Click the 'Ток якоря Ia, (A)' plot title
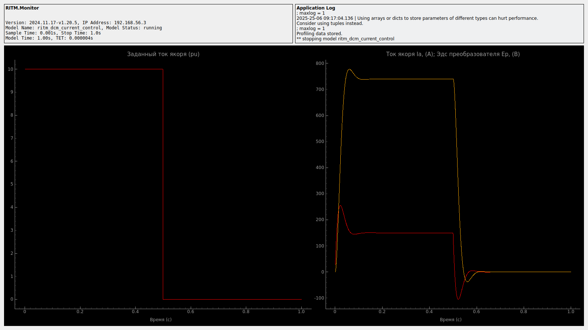The width and height of the screenshot is (588, 330). point(453,54)
